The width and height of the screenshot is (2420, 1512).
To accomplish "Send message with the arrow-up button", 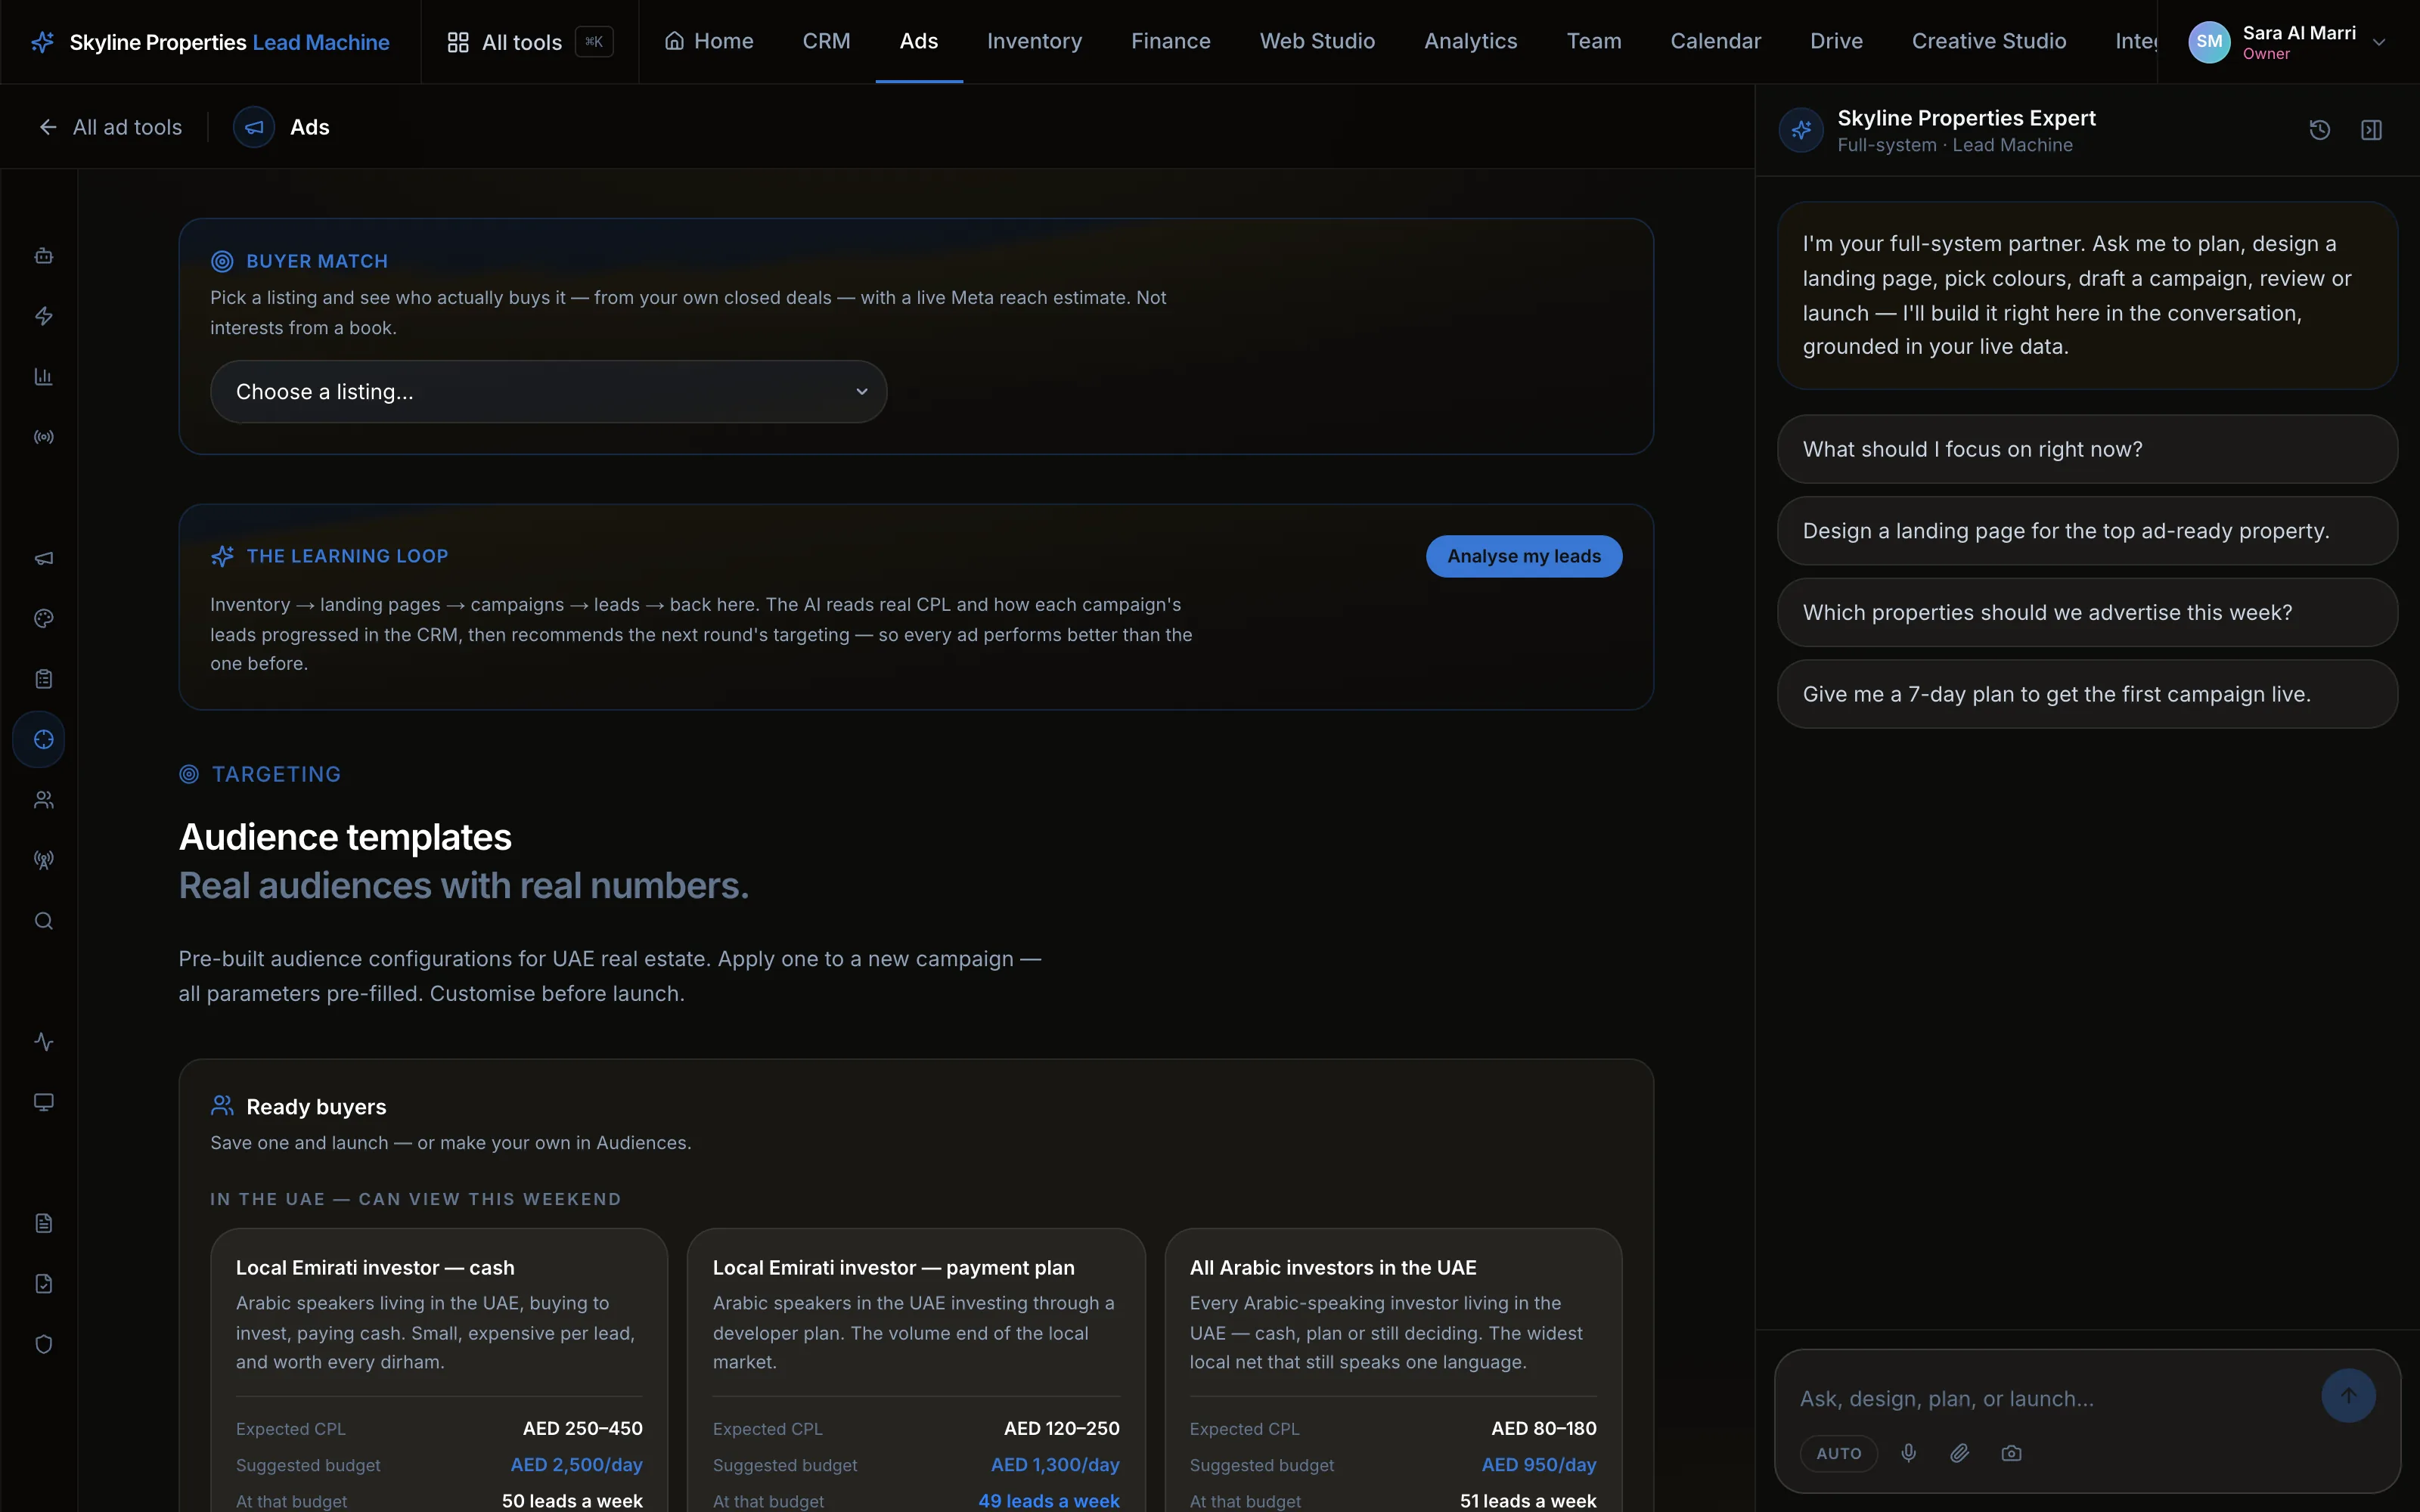I will tap(2348, 1395).
